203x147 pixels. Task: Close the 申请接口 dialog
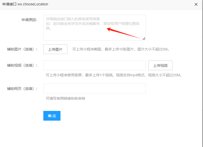[x=196, y=4]
